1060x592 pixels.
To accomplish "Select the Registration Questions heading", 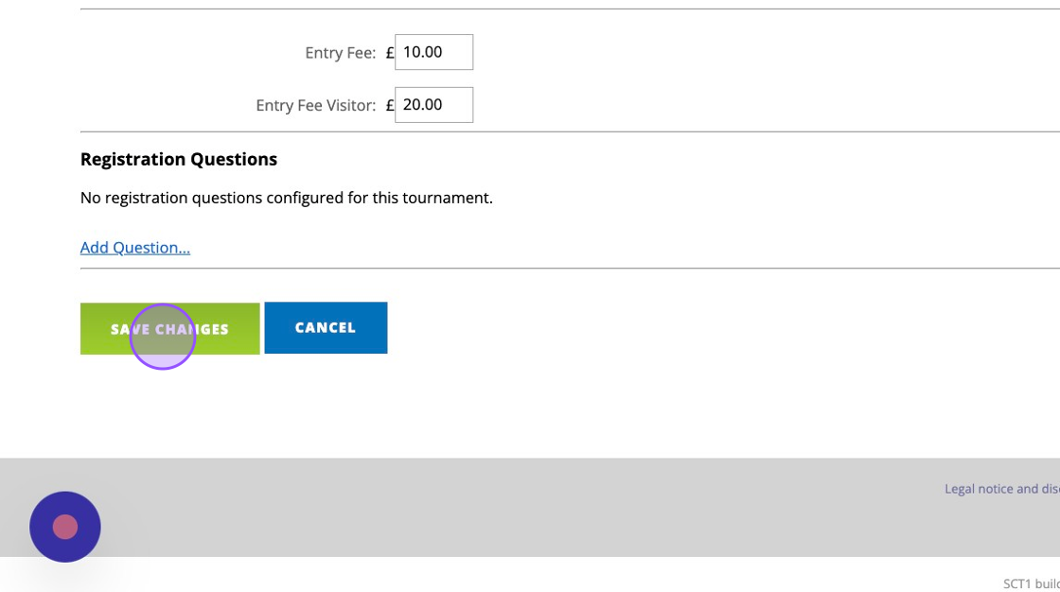I will pos(179,159).
